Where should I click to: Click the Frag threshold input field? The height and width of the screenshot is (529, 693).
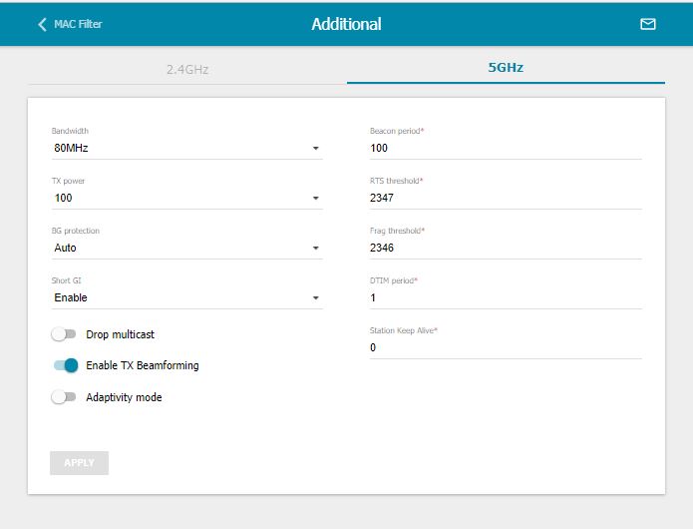[x=505, y=248]
